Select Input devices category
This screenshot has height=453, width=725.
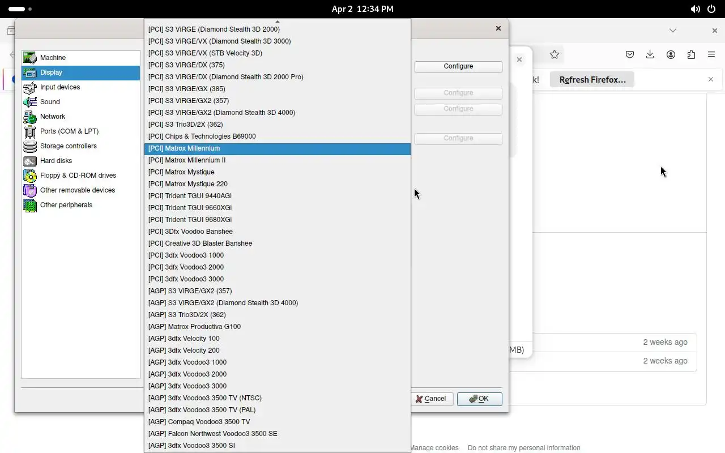pos(80,87)
